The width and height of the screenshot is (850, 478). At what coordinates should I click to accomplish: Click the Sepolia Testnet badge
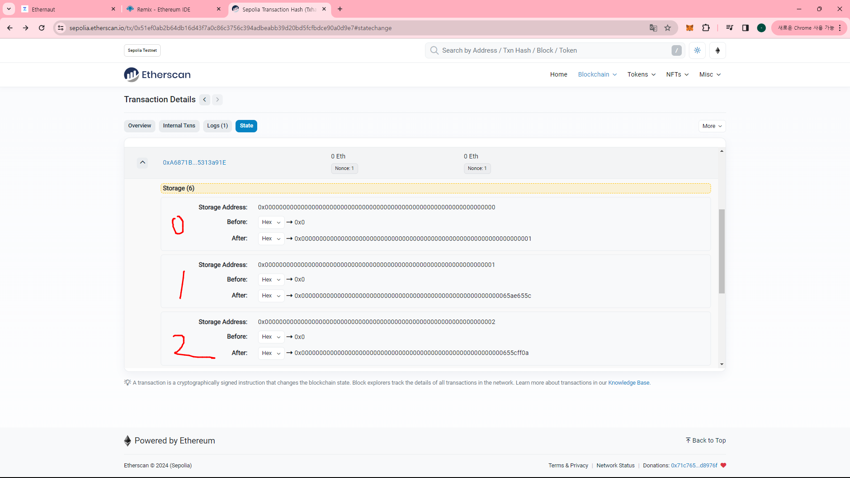(142, 50)
